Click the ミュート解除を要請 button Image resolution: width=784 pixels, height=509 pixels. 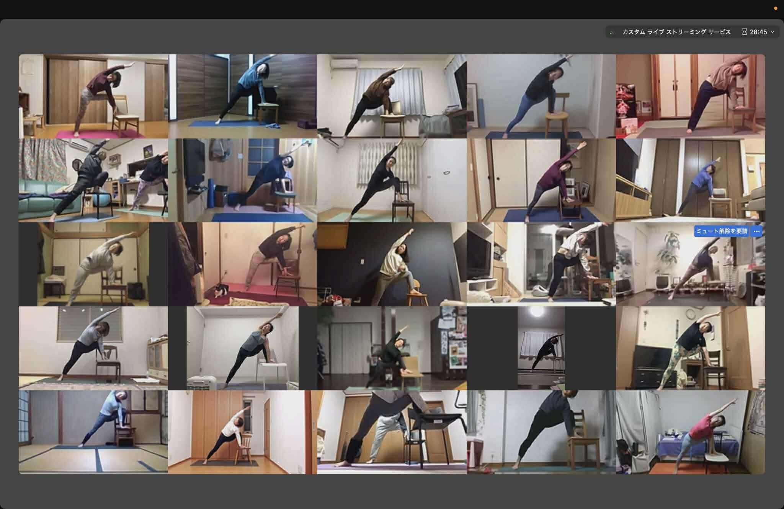click(x=721, y=231)
